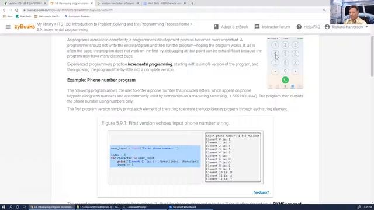Open Windows taskbar search

pyautogui.click(x=11, y=207)
